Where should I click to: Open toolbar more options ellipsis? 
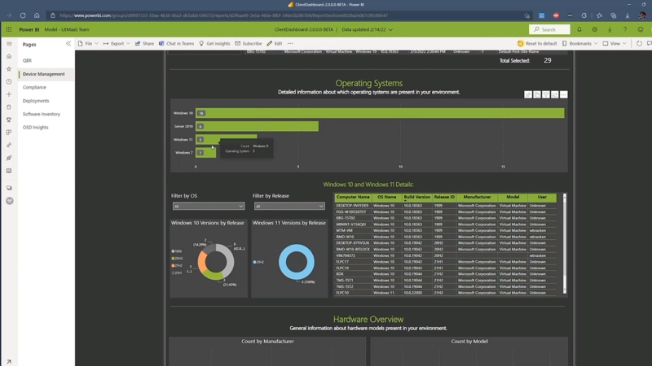tap(290, 44)
